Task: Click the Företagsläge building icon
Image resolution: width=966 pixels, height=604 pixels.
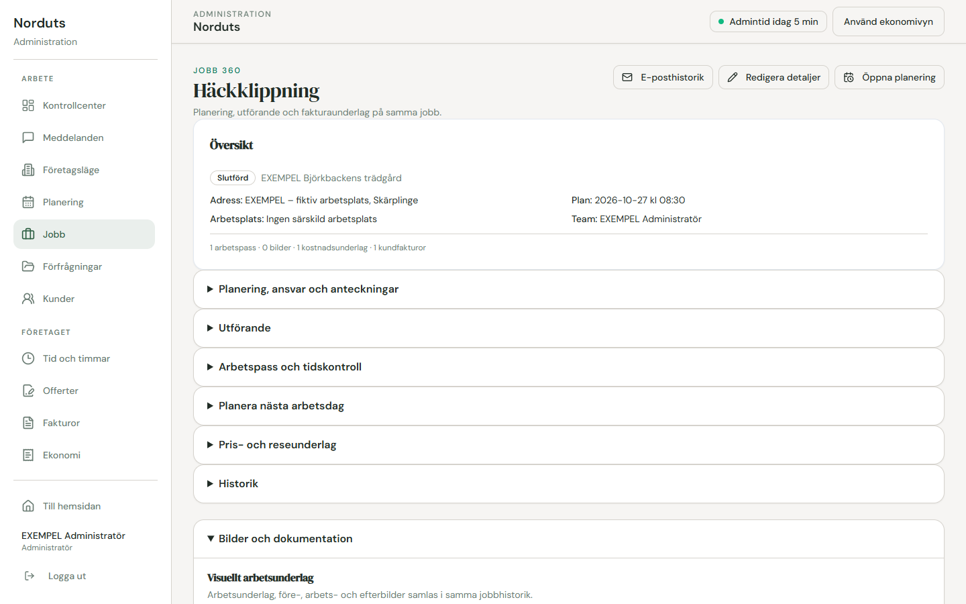Action: point(28,170)
